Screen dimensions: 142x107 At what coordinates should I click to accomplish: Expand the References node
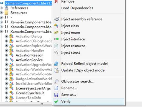[1, 8]
